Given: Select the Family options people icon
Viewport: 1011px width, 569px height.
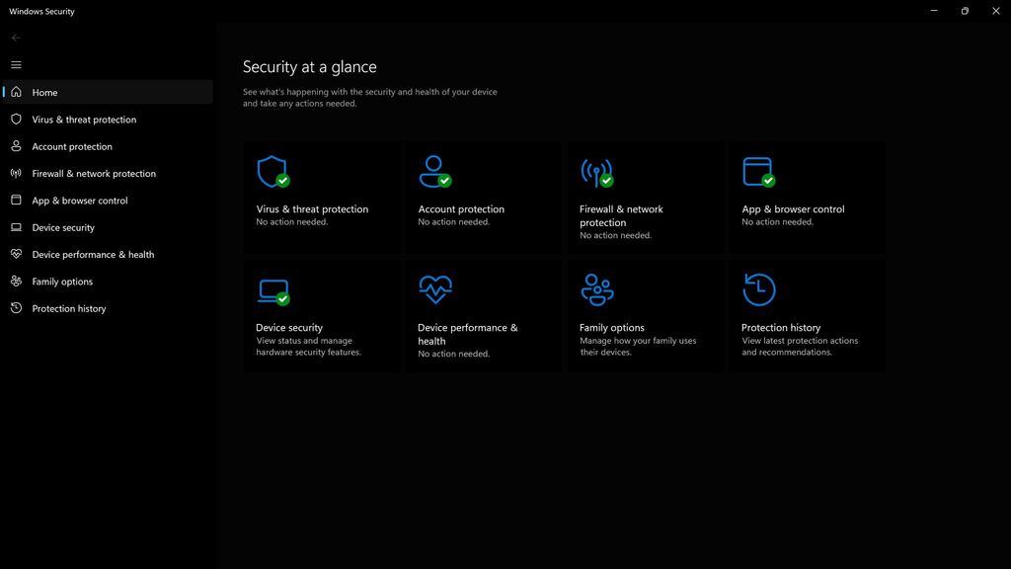Looking at the screenshot, I should (596, 288).
